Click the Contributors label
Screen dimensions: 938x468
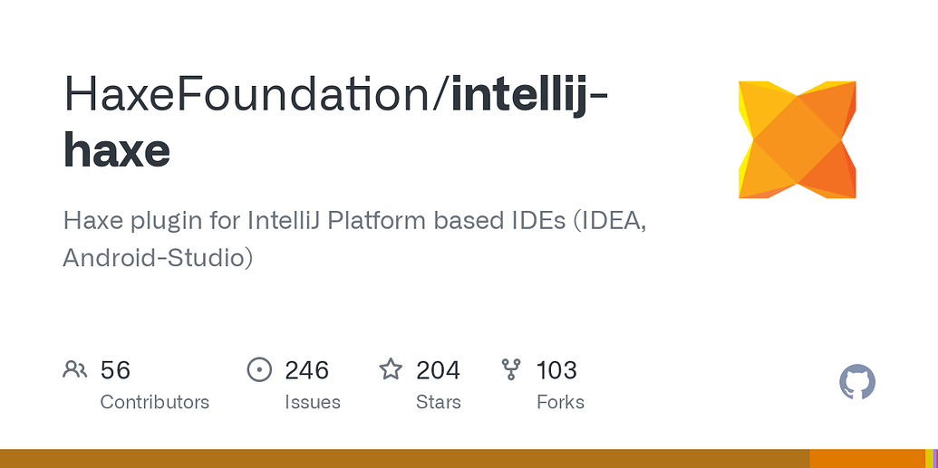(154, 402)
